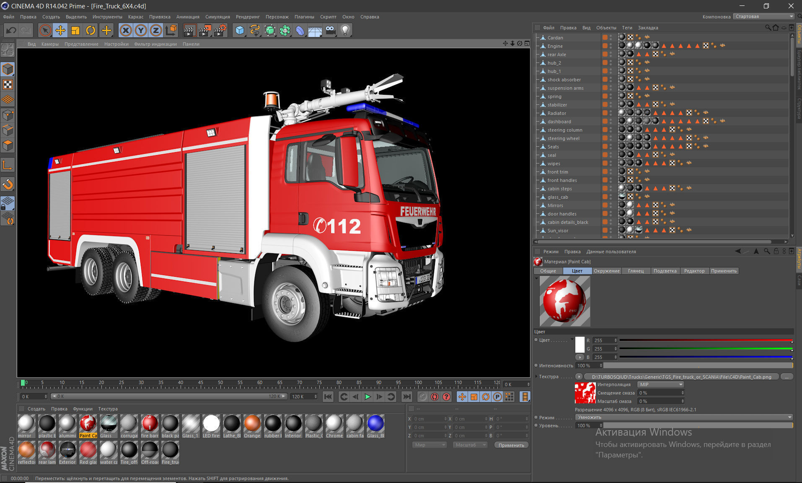Click the texture arrow menu button

pos(579,377)
